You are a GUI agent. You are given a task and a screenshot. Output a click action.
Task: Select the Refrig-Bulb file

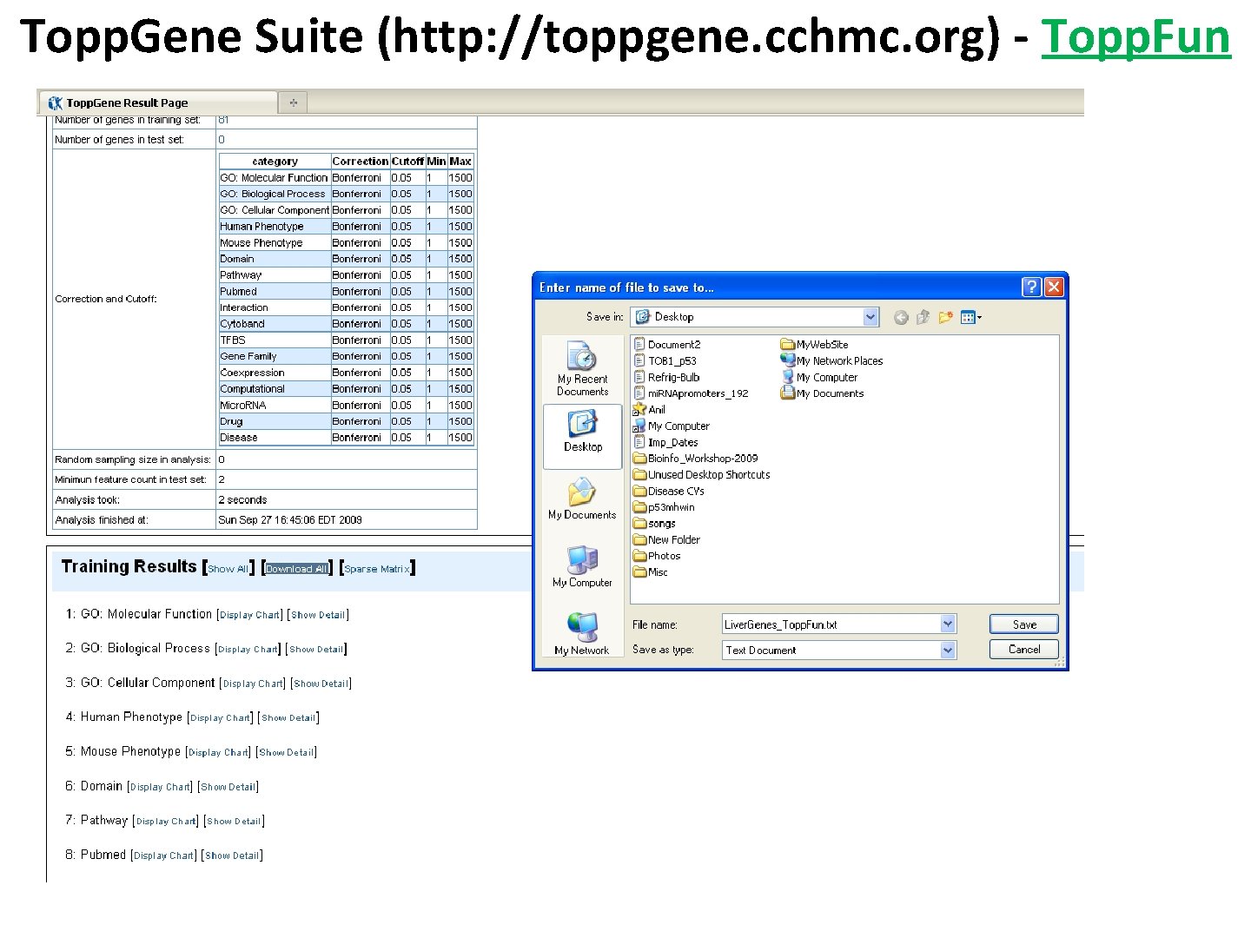(x=666, y=377)
